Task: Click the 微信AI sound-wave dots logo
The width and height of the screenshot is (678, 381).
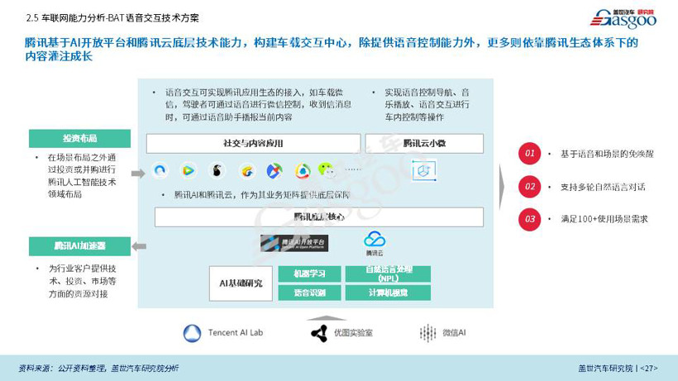Action: click(427, 333)
